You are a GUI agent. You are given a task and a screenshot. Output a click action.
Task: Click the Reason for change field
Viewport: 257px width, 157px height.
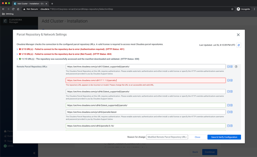click(167, 137)
